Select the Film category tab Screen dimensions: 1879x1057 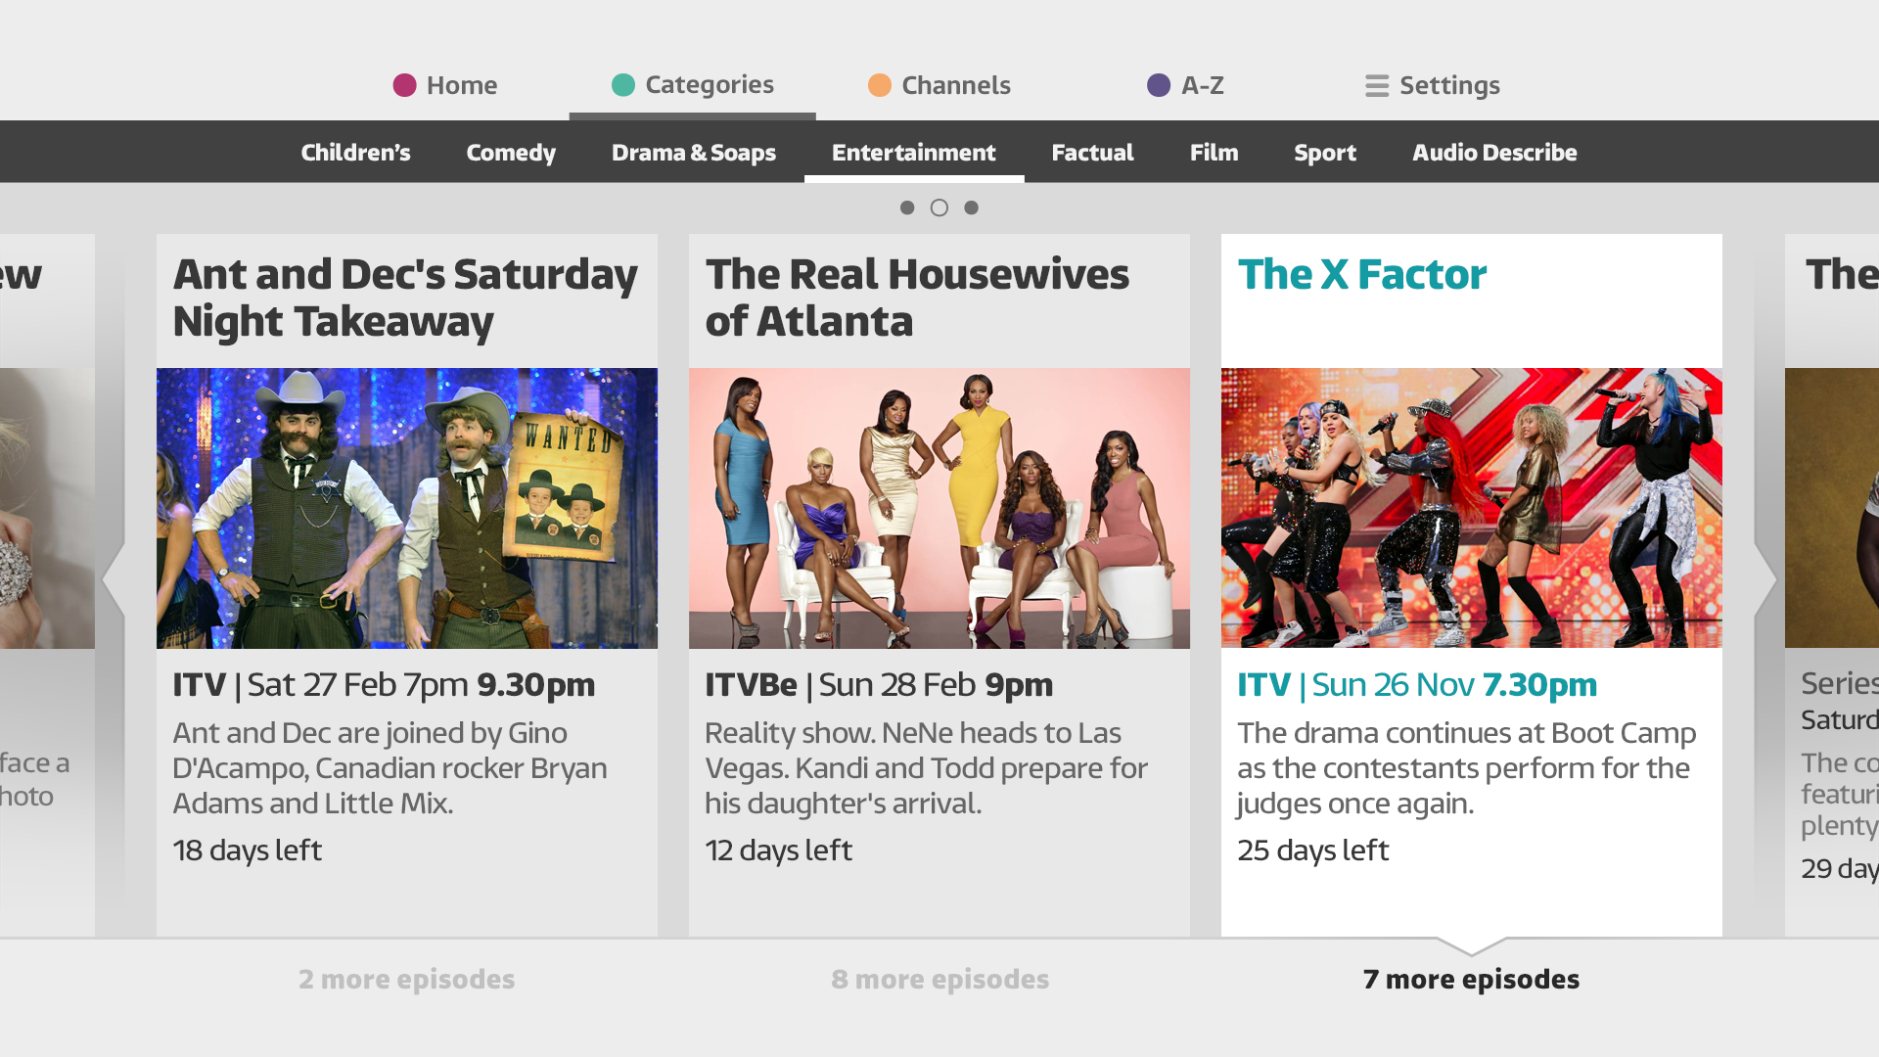pos(1214,153)
